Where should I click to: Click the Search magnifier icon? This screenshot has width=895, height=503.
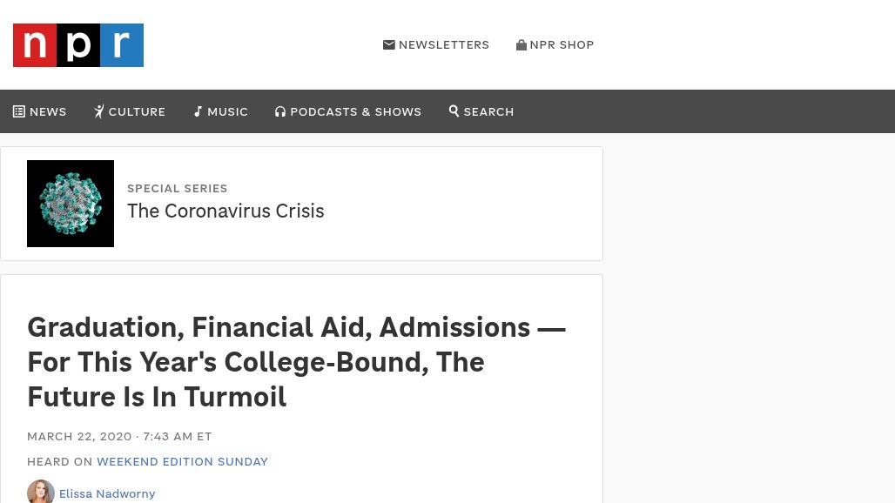pos(454,111)
